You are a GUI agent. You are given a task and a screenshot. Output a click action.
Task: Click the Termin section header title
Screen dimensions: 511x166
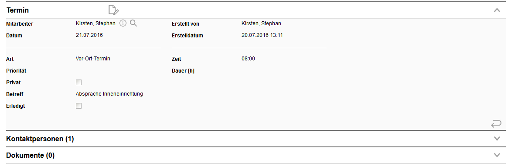17,10
